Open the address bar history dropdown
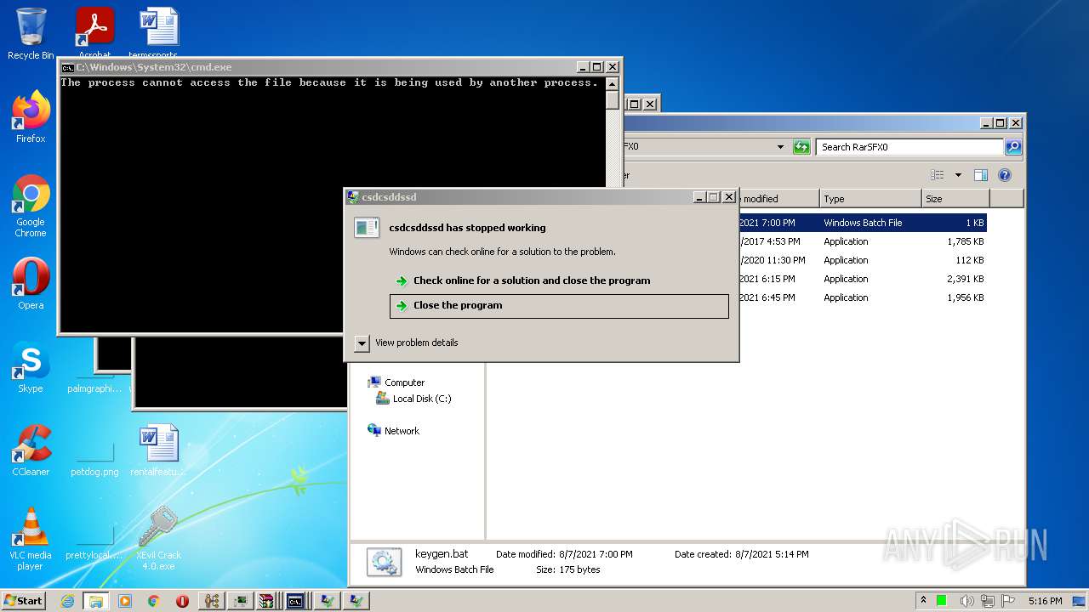 click(780, 147)
